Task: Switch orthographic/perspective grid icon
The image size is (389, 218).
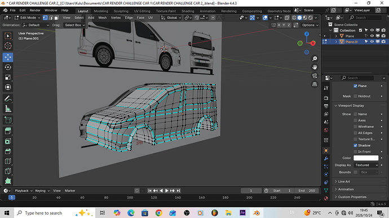Action: pos(315,84)
